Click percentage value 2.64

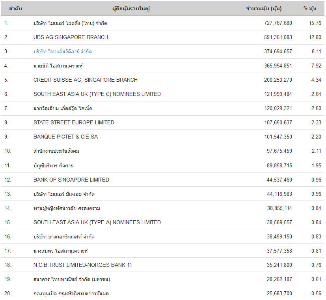316,94
